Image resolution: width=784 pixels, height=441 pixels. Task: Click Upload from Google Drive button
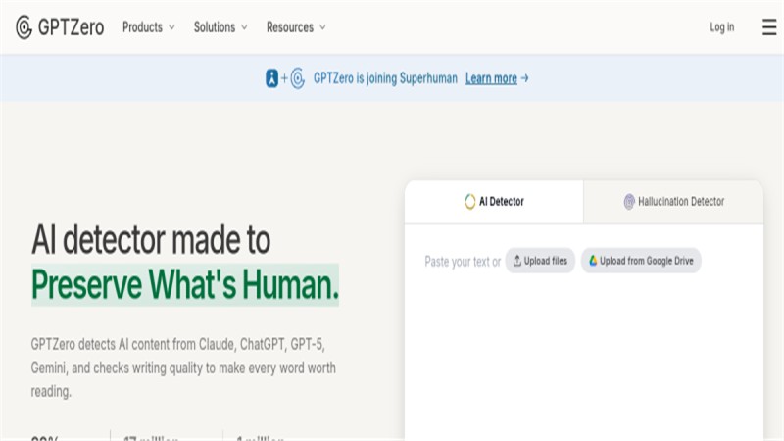pyautogui.click(x=641, y=261)
